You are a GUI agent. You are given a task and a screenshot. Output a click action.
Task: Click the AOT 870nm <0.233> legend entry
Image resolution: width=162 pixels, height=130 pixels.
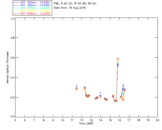point(32,11)
